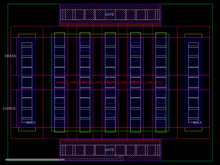Select the left BULK contact label

[31, 123]
